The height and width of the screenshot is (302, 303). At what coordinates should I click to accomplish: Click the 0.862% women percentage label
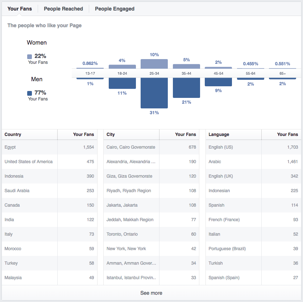(x=90, y=63)
